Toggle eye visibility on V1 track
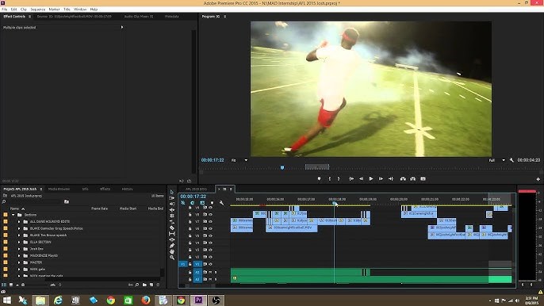 pyautogui.click(x=210, y=264)
